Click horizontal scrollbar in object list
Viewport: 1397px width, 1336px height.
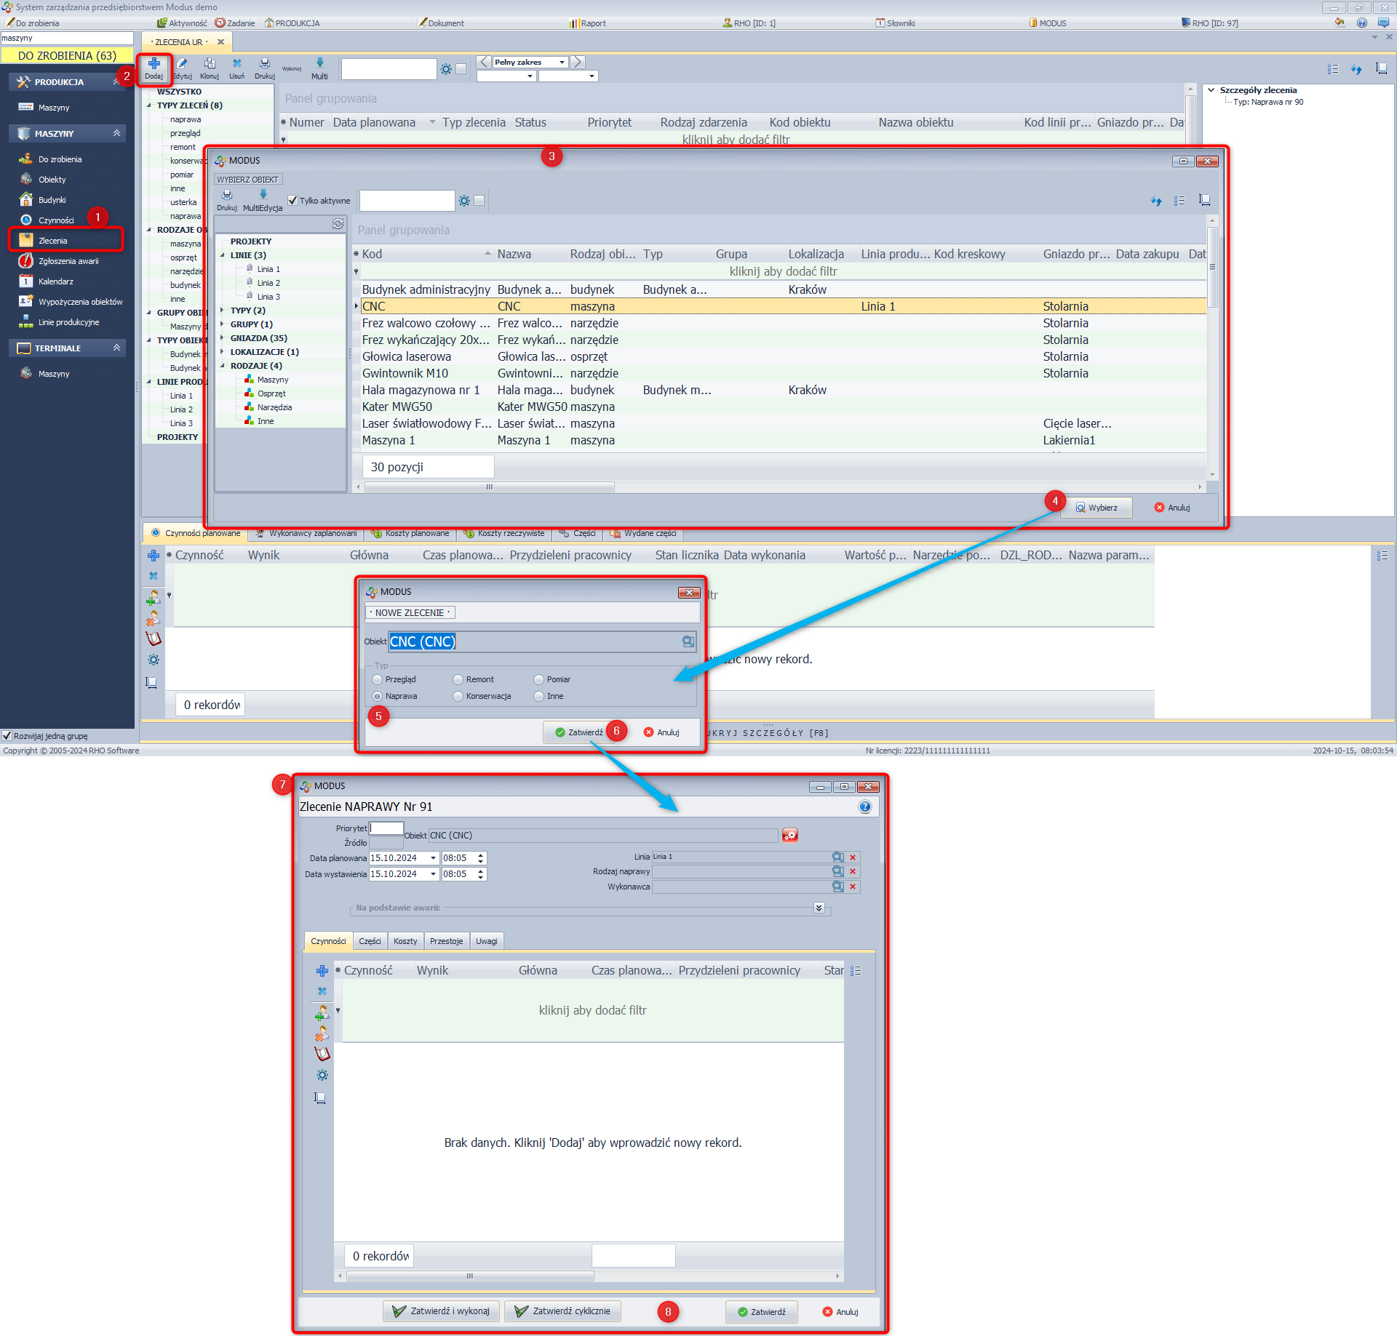(x=489, y=487)
